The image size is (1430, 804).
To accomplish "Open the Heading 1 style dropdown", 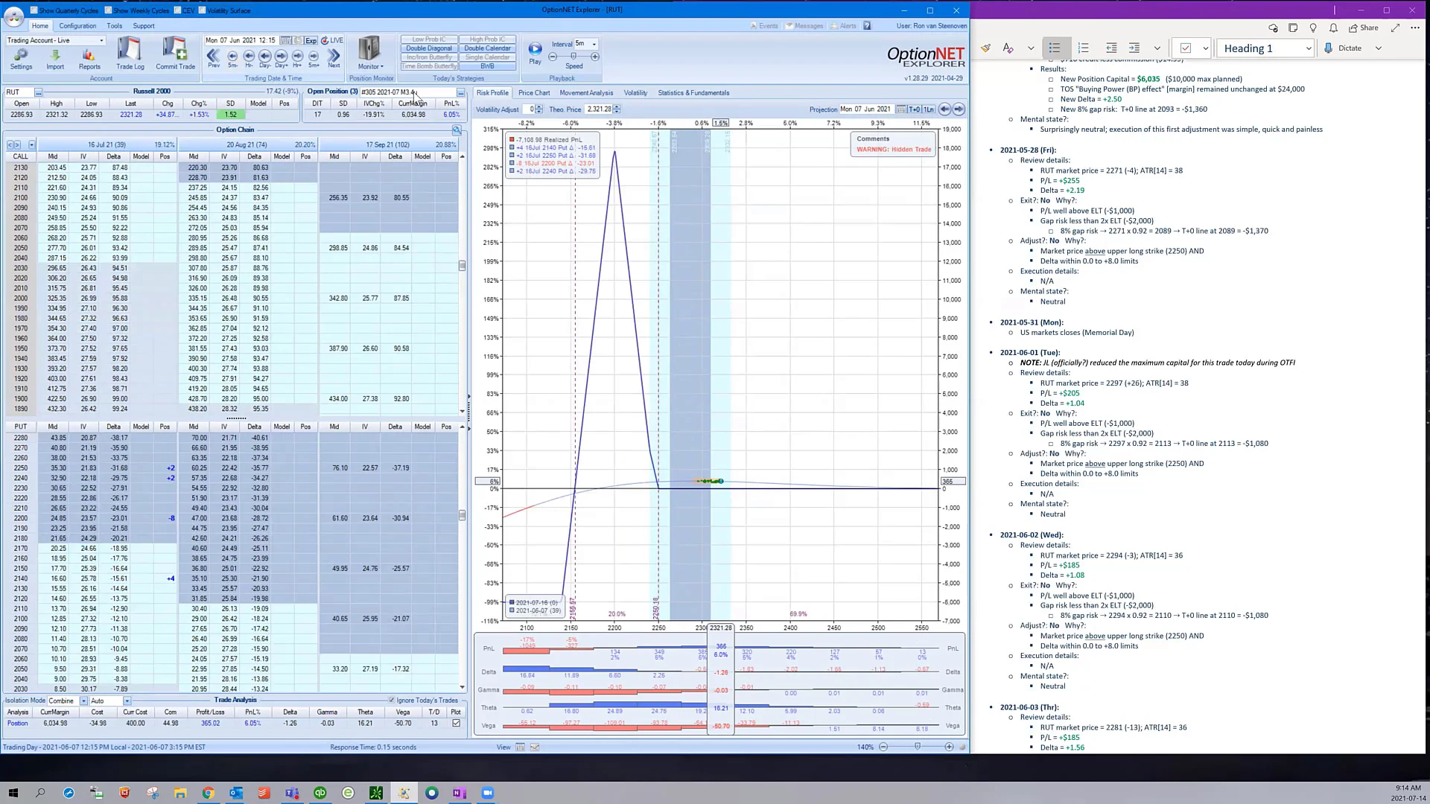I will 1309,48.
